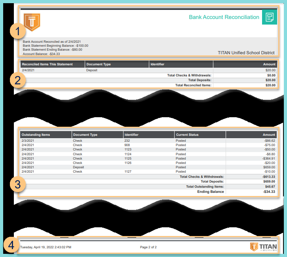Select the -$6.80 amount
This screenshot has width=287, height=257.
pos(270,154)
